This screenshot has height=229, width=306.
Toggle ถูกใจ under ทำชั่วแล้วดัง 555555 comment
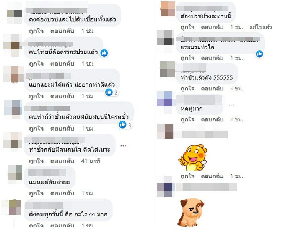[187, 89]
